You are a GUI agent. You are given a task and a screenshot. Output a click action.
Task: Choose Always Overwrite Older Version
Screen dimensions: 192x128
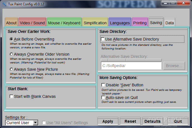point(39,54)
